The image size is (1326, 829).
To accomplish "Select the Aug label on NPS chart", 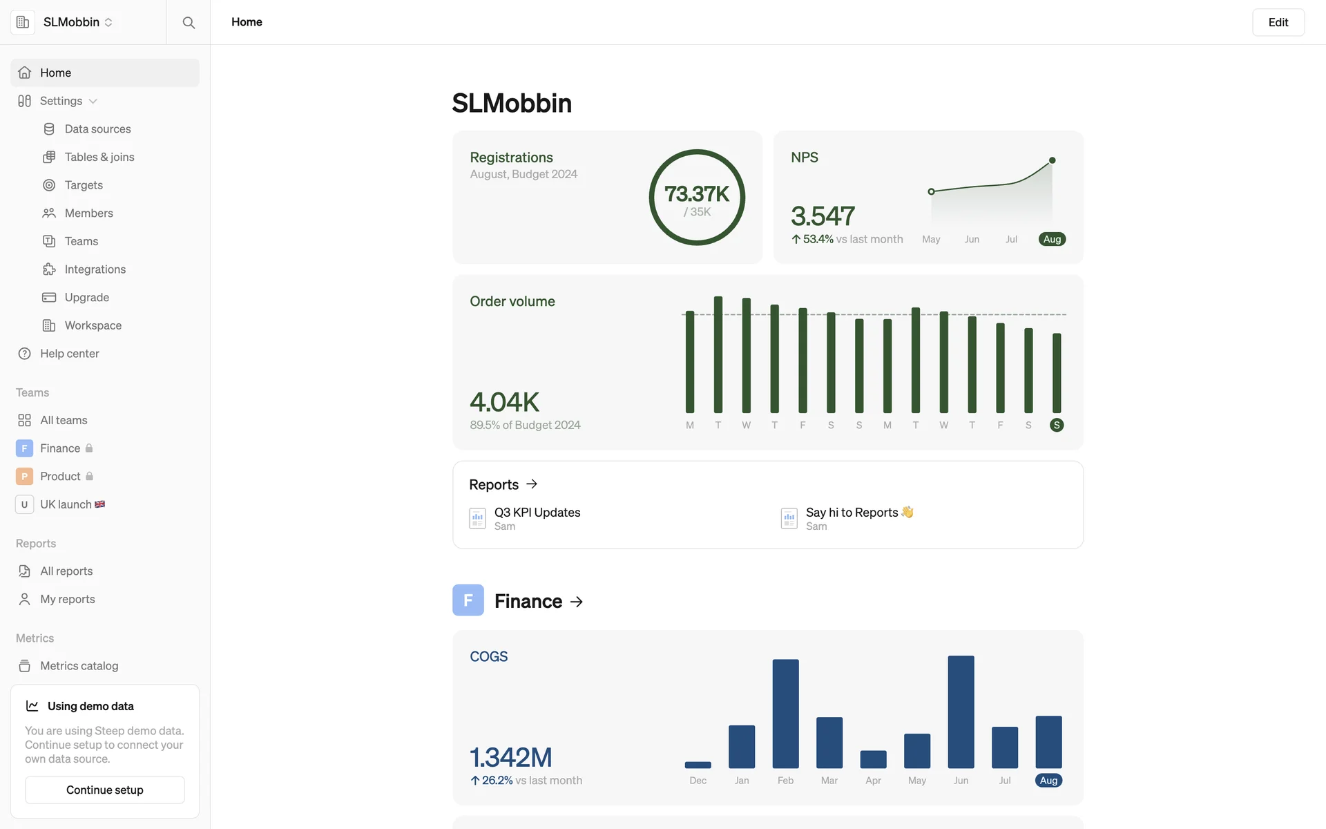I will (1052, 239).
